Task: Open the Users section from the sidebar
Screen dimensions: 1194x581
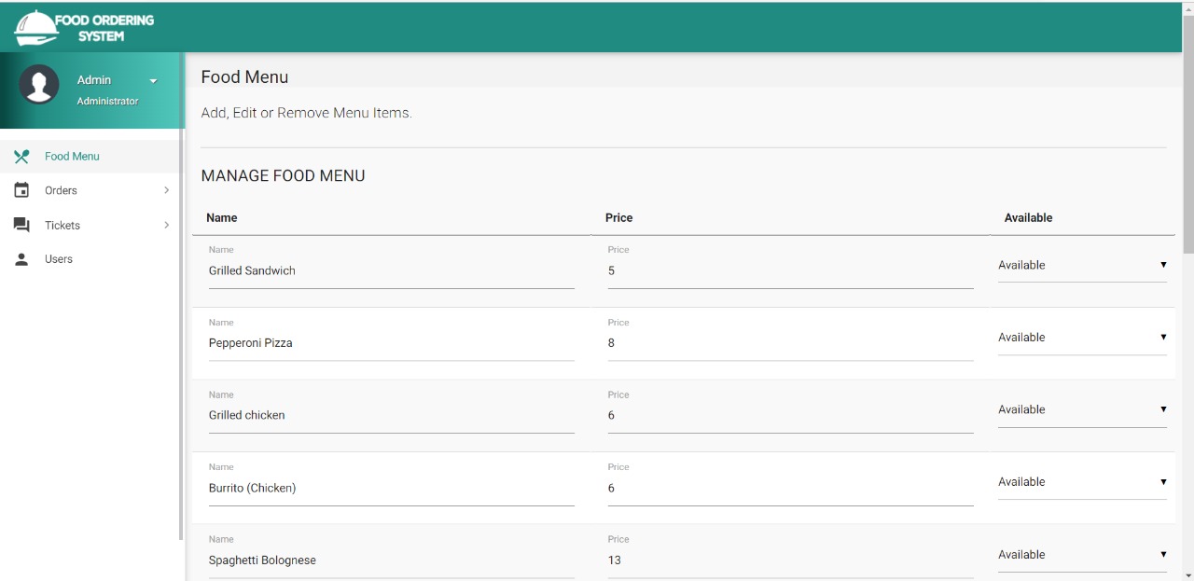Action: click(x=58, y=259)
